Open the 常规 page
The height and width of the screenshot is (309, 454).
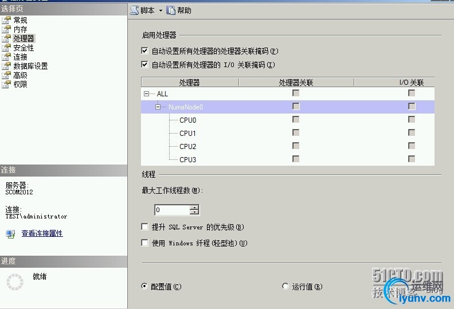20,20
